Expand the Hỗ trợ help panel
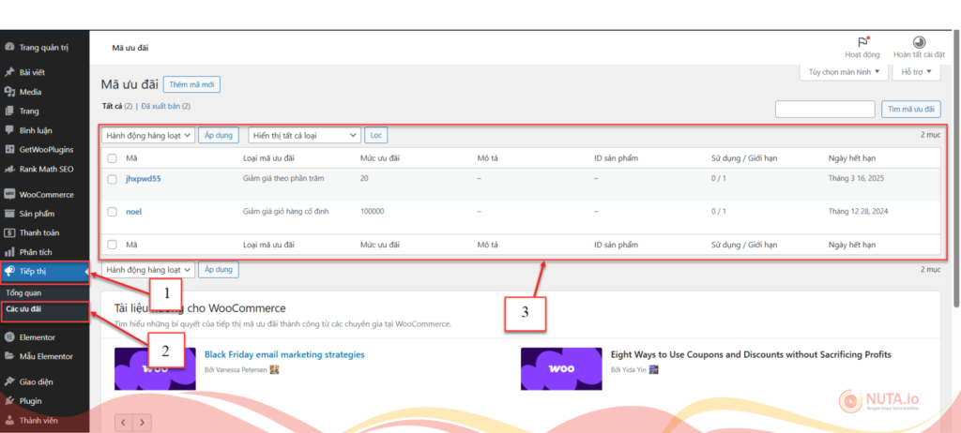This screenshot has height=433, width=961. [x=916, y=71]
